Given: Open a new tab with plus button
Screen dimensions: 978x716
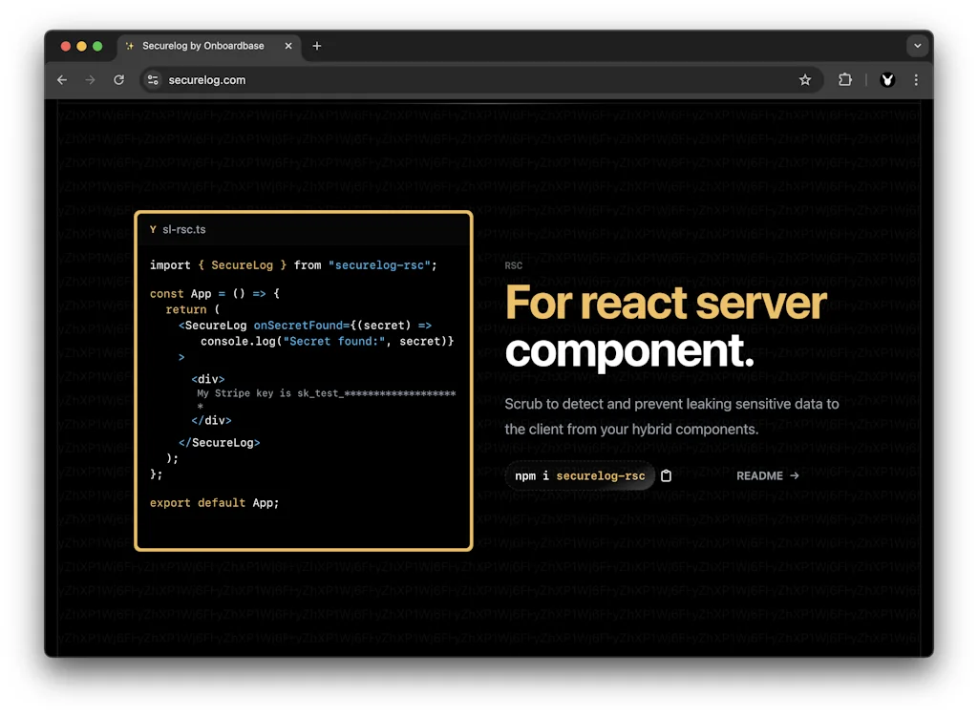Looking at the screenshot, I should tap(317, 46).
